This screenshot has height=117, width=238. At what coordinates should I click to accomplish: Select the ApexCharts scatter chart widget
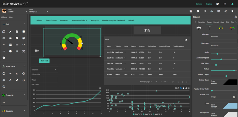[x=10, y=80]
